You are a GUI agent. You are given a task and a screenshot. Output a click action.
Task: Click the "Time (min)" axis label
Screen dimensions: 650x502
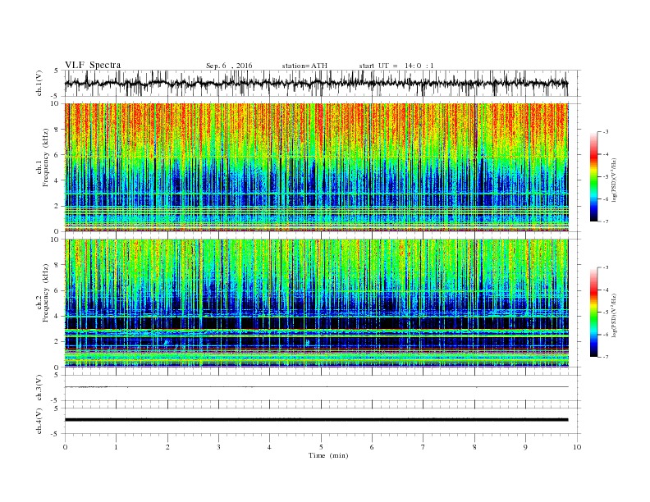328,455
